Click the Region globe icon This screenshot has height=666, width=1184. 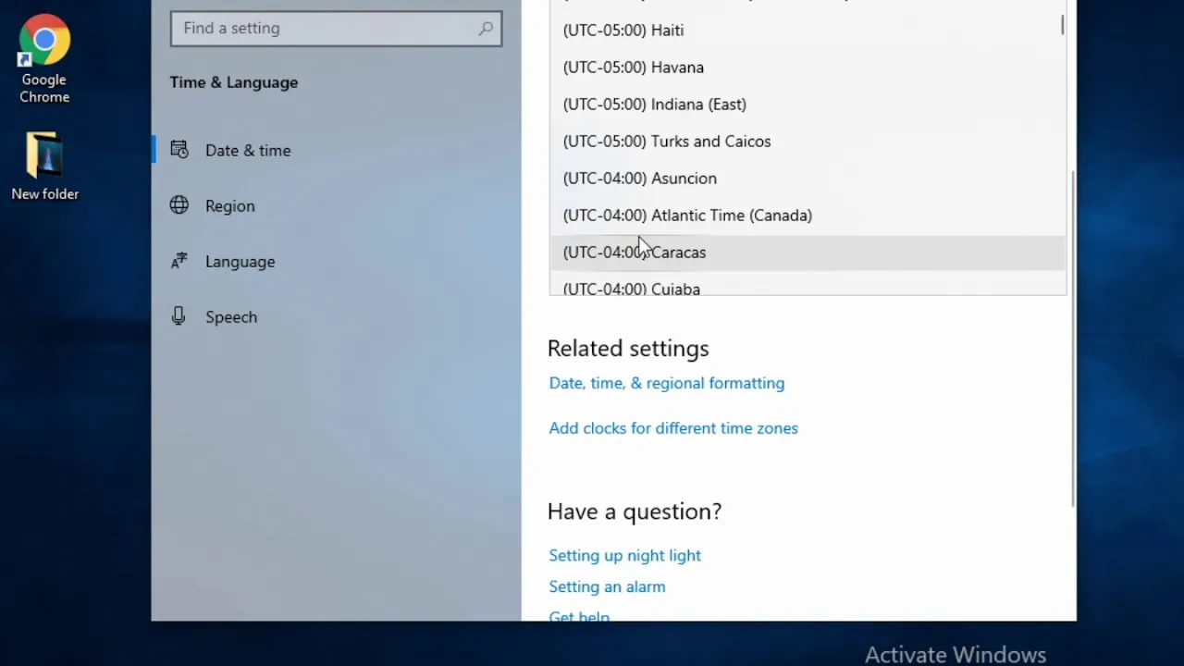179,205
